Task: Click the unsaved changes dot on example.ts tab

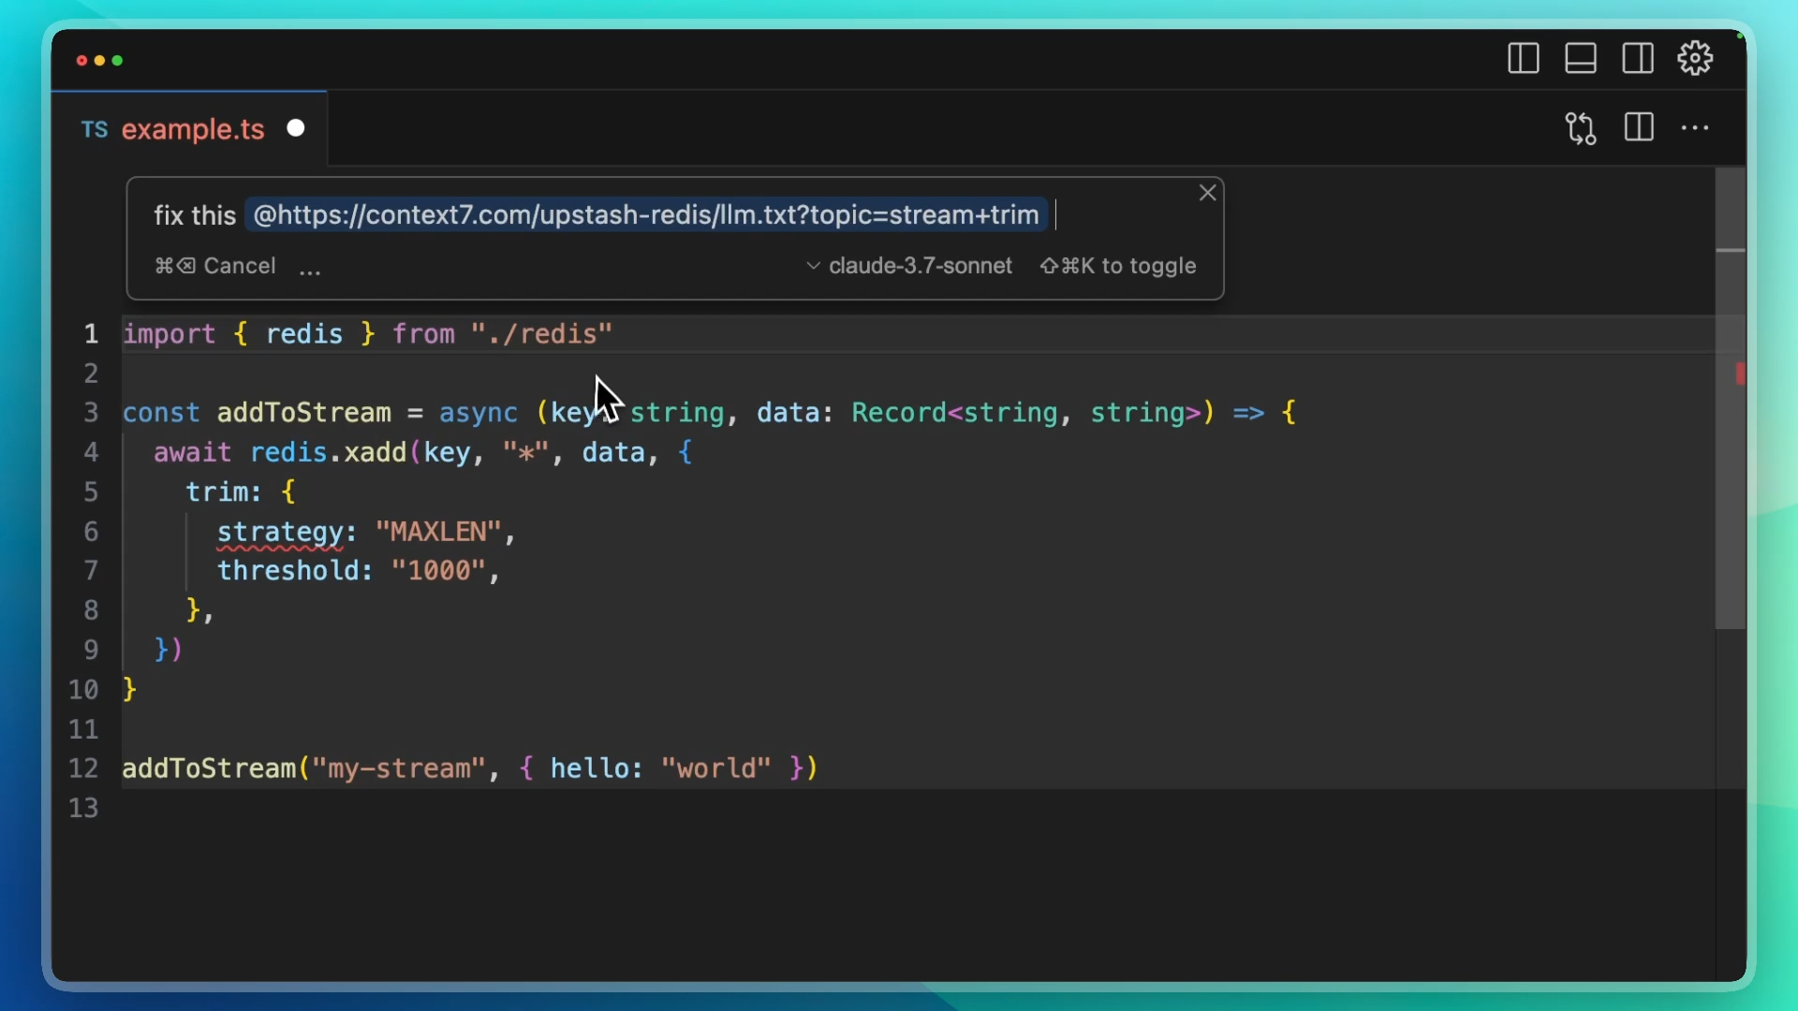Action: (296, 128)
